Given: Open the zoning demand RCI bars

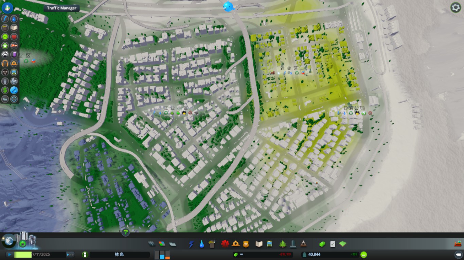Looking at the screenshot, I should point(162,255).
